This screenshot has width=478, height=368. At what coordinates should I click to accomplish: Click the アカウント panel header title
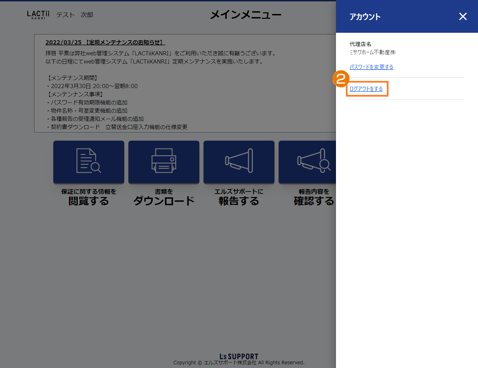click(x=365, y=17)
